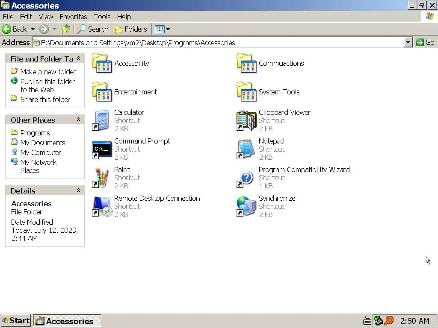This screenshot has height=328, width=438.
Task: Select the Calculator shortcut icon
Action: point(101,120)
